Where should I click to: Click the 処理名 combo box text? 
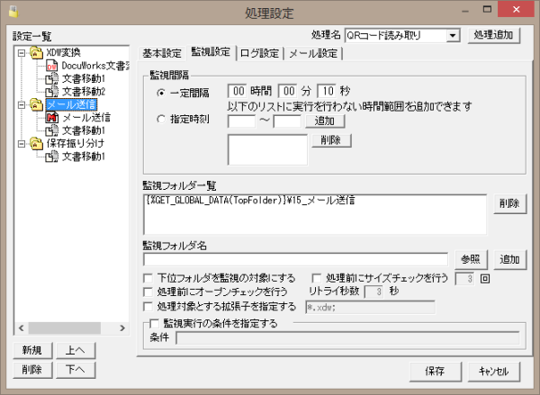point(395,35)
